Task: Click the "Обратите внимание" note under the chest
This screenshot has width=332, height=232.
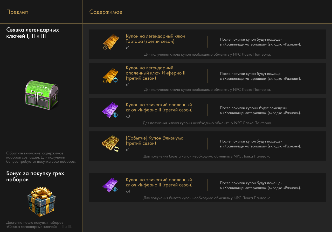Action: (41, 158)
